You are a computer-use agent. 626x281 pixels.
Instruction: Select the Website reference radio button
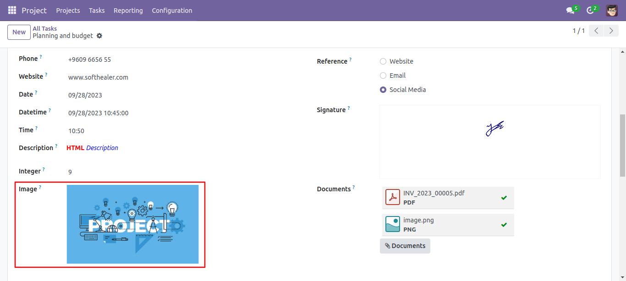pos(383,61)
